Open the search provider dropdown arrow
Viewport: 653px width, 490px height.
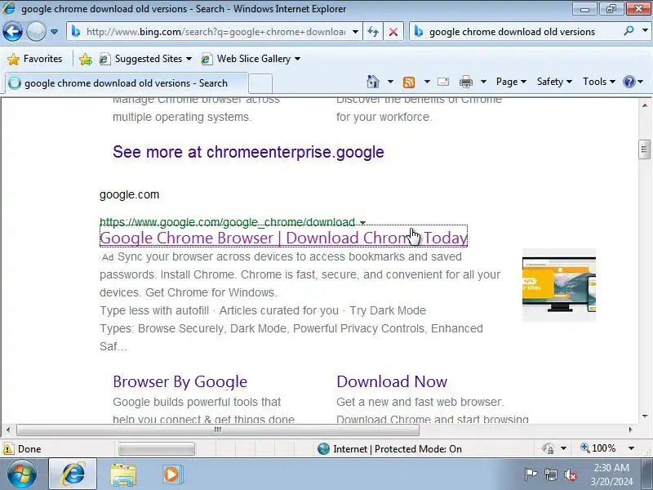tap(645, 31)
